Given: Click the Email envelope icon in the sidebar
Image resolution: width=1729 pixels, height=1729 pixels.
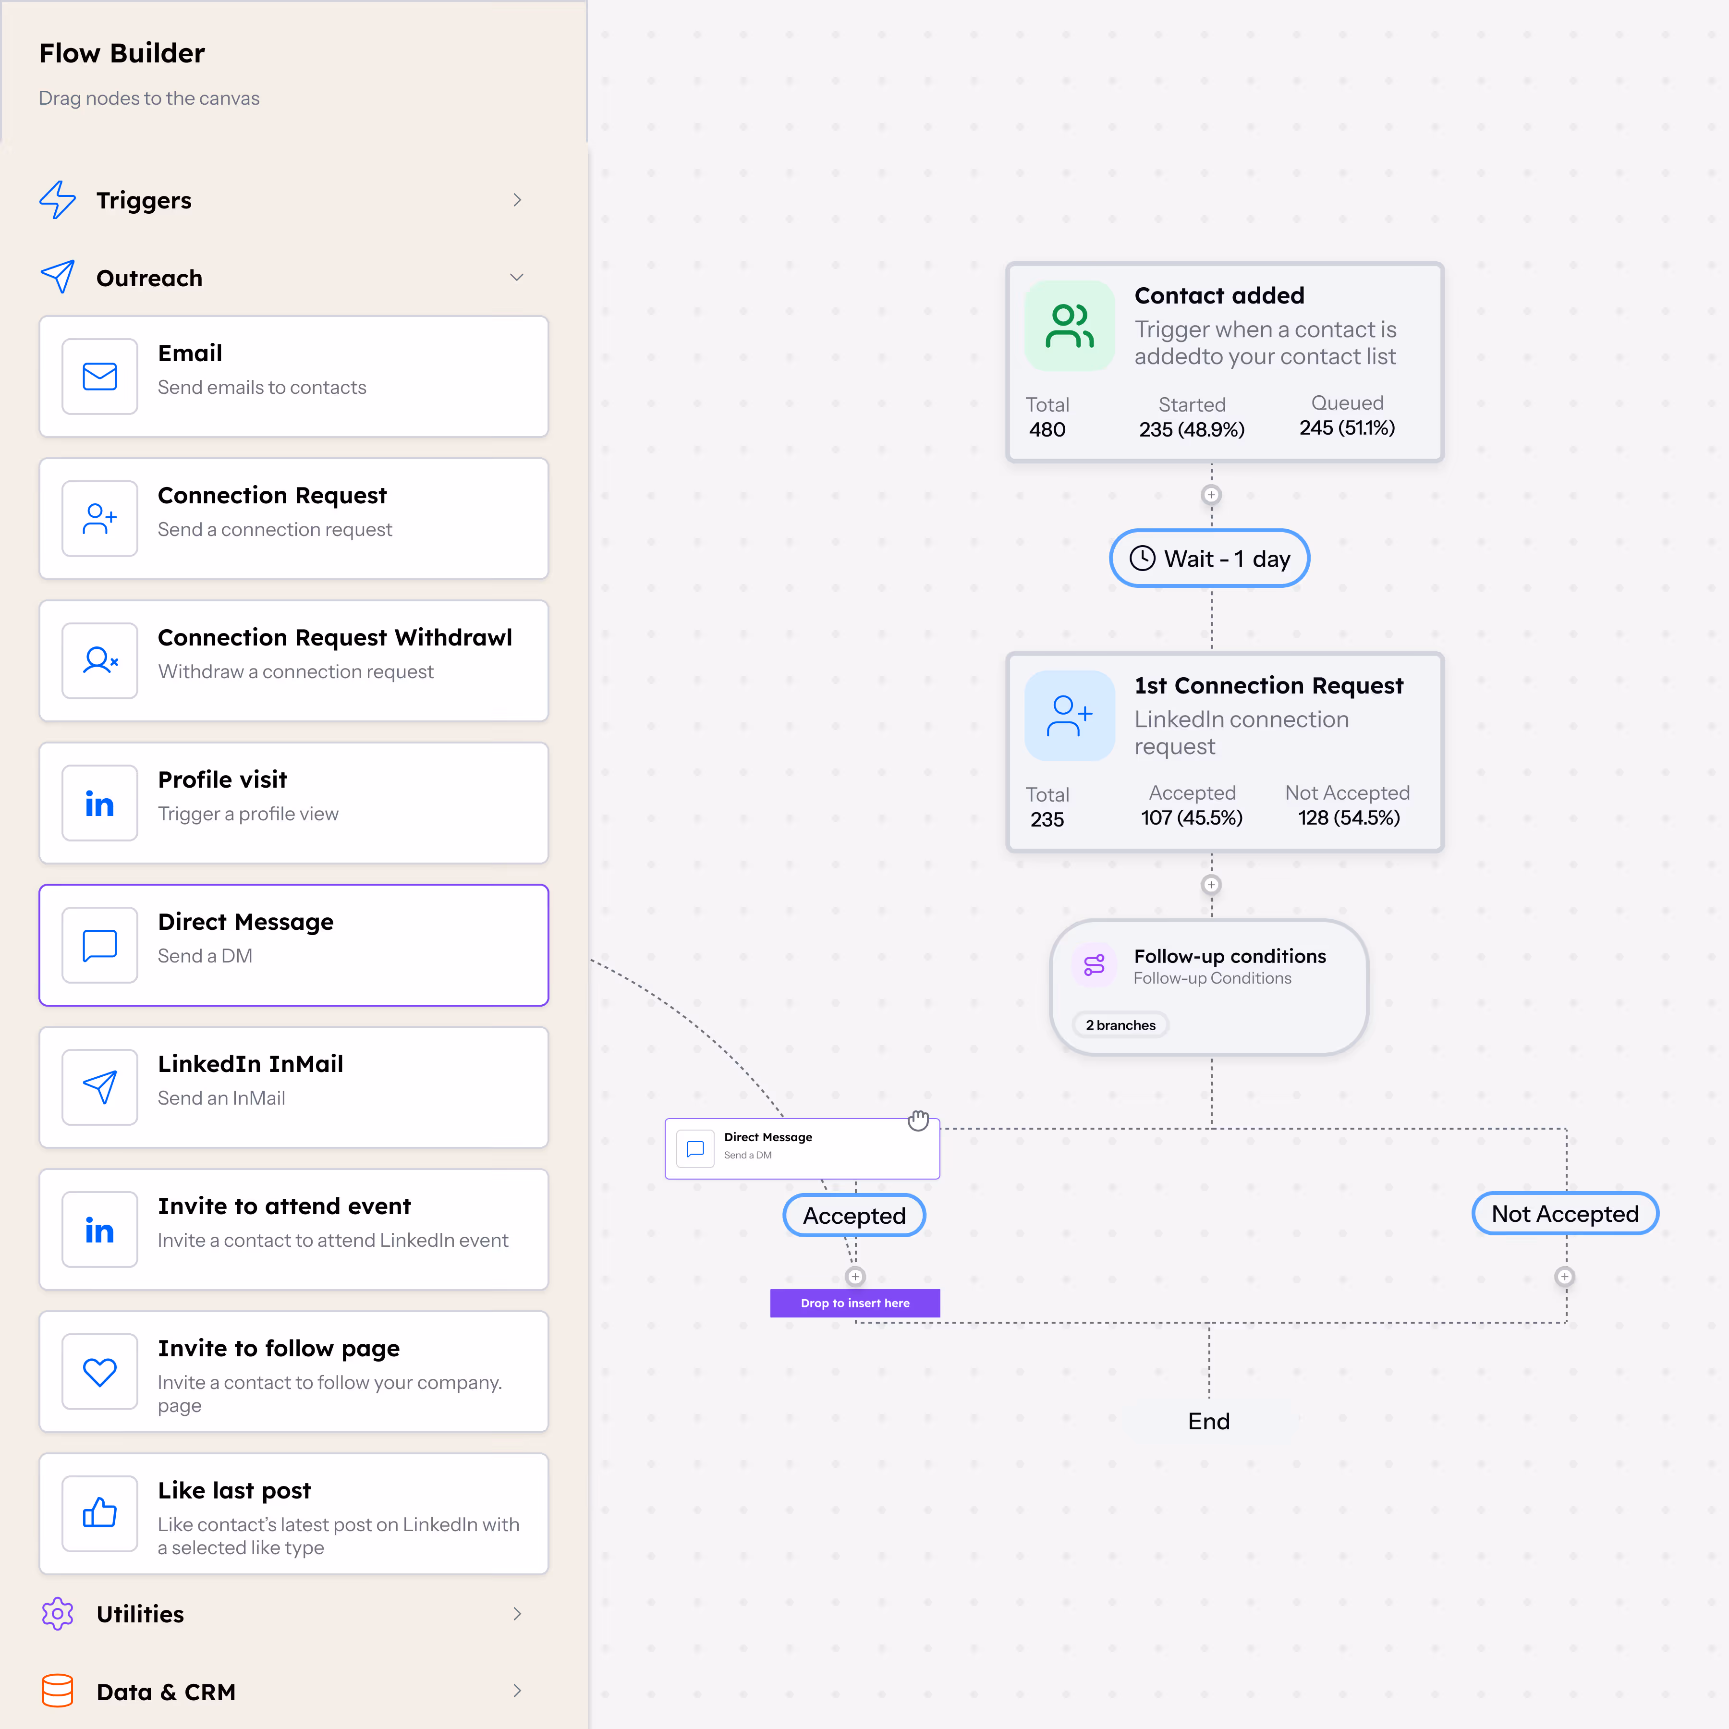Looking at the screenshot, I should (99, 376).
